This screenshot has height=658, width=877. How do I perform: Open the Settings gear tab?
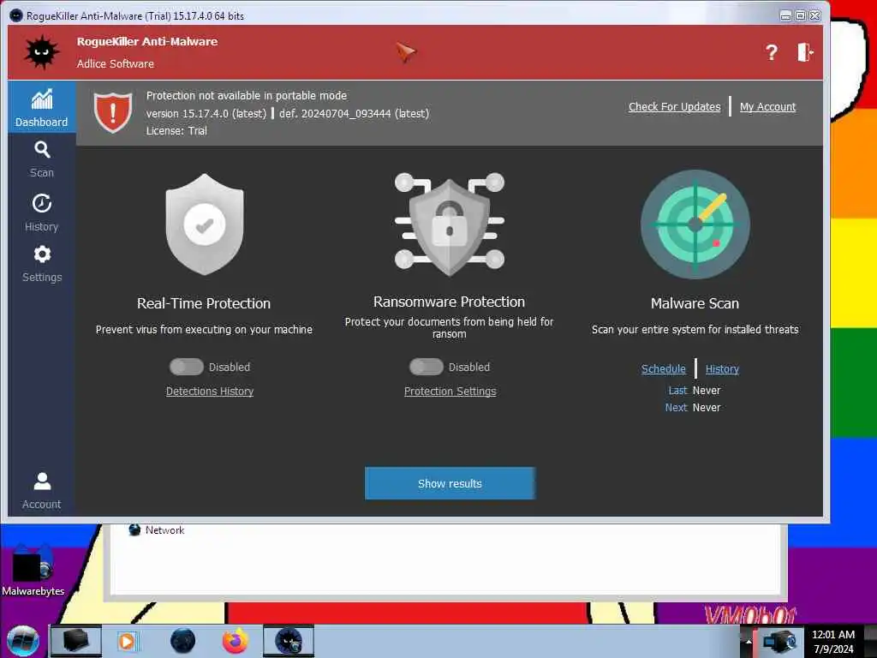[42, 264]
